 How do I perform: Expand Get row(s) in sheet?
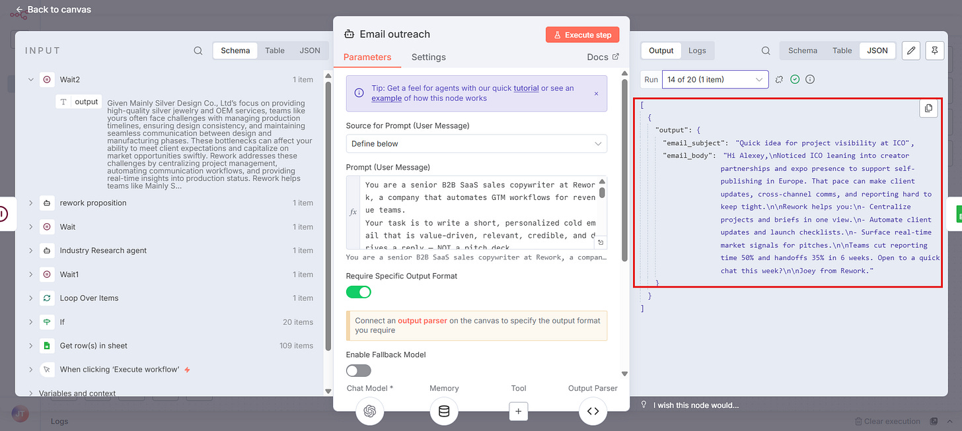click(30, 345)
